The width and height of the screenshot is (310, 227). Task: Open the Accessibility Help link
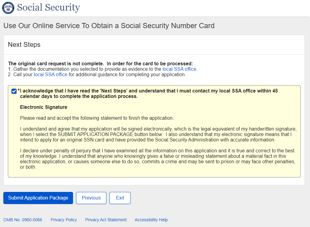point(151,220)
